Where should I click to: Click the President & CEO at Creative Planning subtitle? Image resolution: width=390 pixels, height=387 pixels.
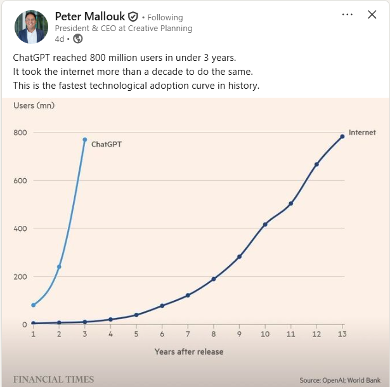[124, 29]
